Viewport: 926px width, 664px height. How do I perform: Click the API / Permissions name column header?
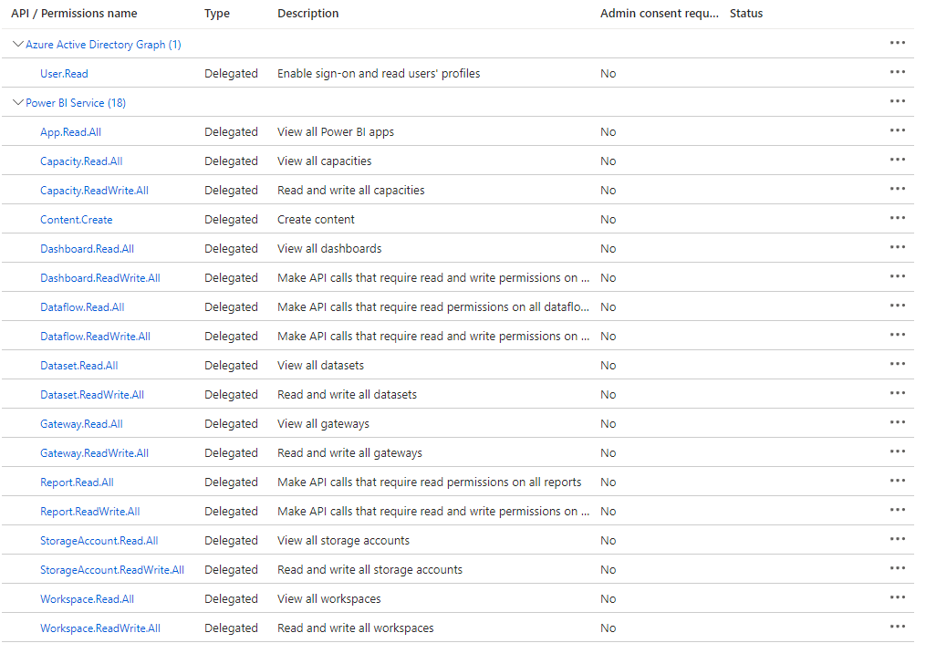coord(74,14)
